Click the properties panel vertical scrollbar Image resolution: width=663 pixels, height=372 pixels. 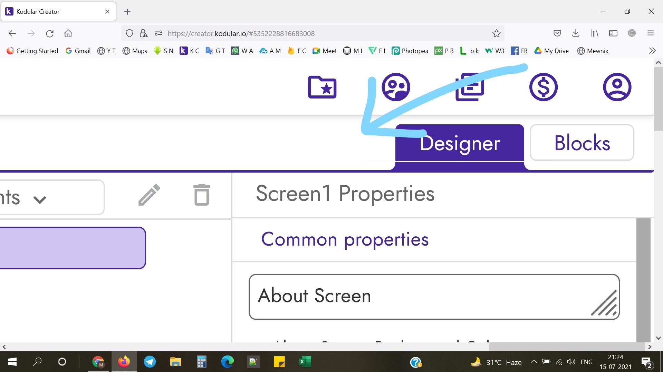click(643, 280)
